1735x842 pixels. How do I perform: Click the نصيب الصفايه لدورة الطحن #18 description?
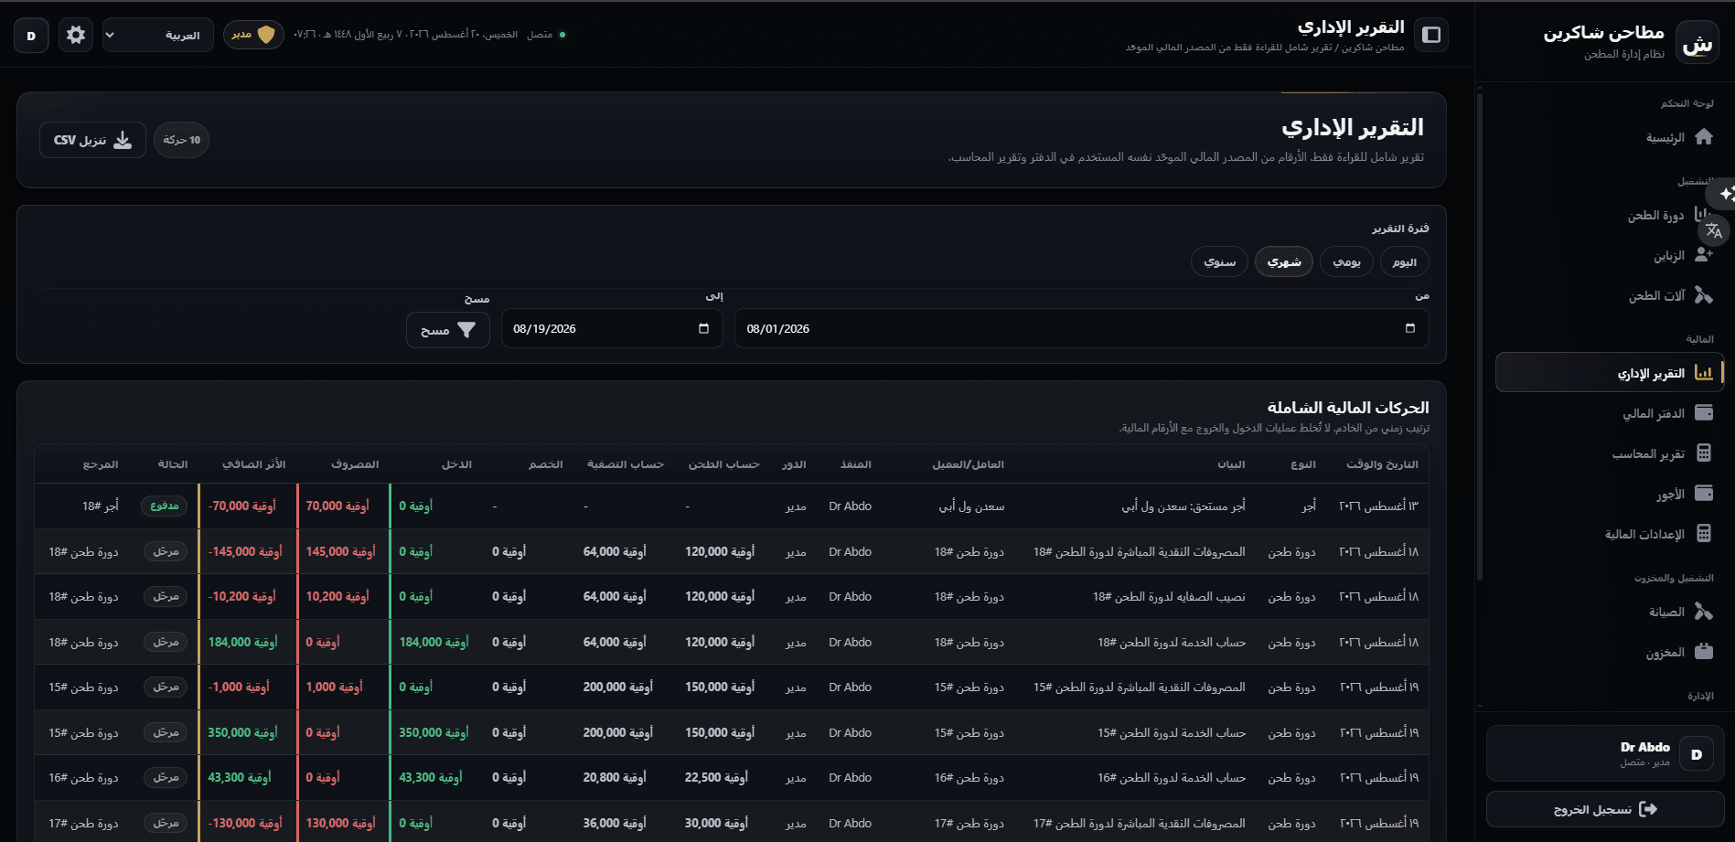tap(1169, 596)
